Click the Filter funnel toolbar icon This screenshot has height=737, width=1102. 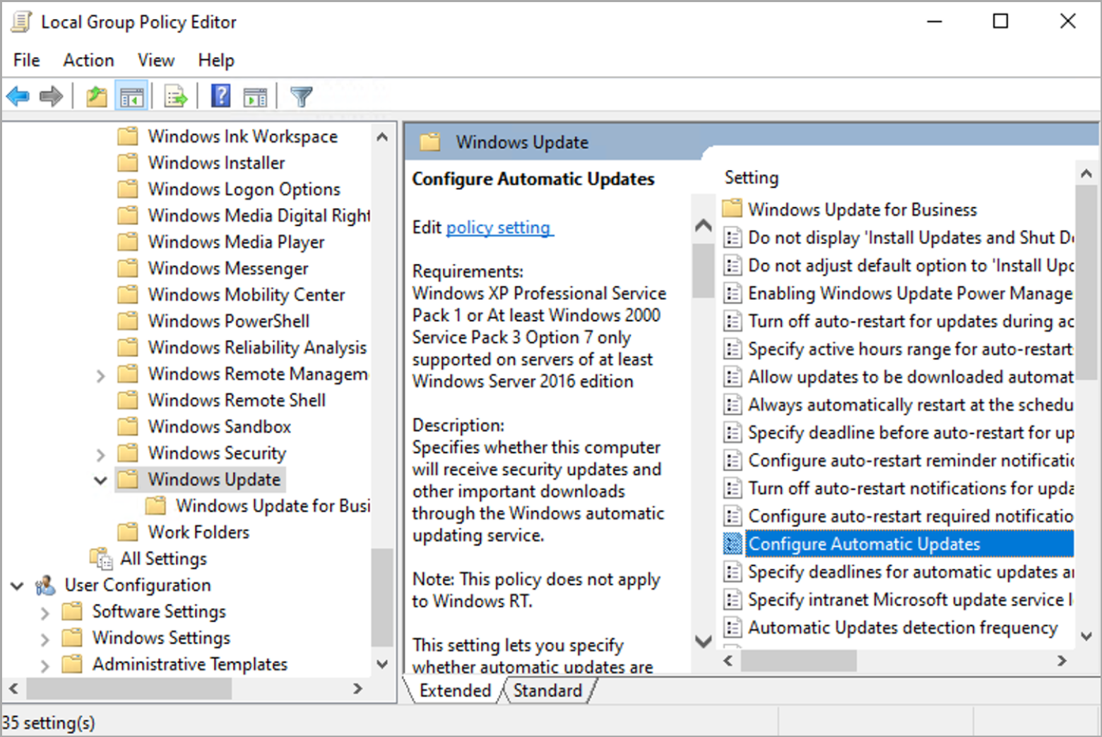[302, 96]
